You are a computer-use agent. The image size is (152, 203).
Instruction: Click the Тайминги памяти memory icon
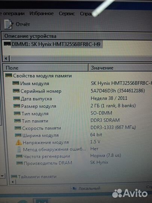click(14, 176)
